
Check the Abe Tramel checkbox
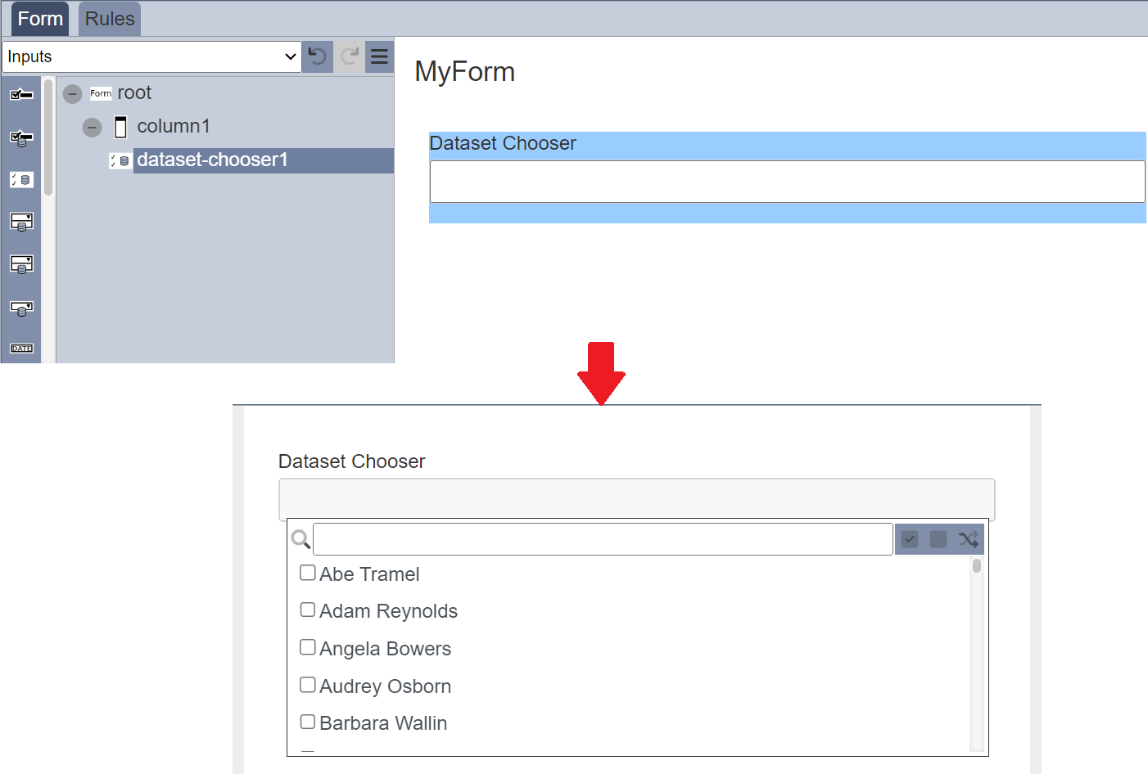click(308, 573)
